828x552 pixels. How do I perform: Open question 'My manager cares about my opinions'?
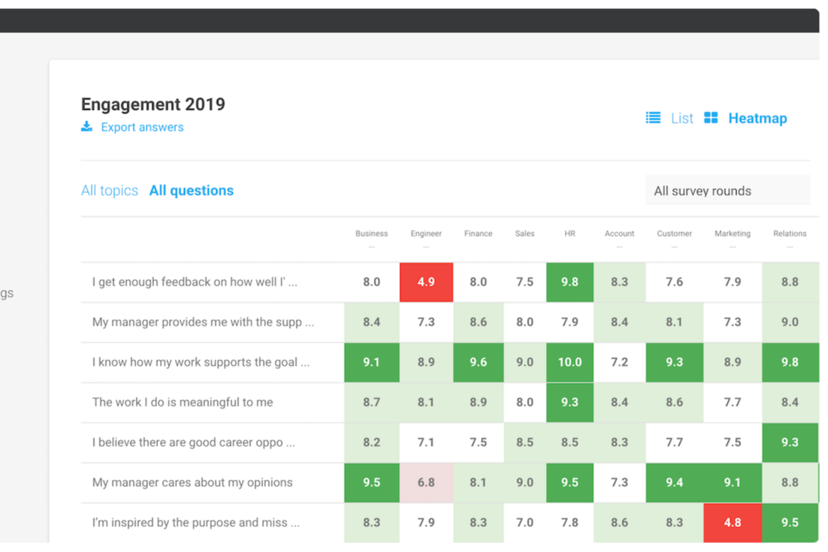(x=192, y=483)
